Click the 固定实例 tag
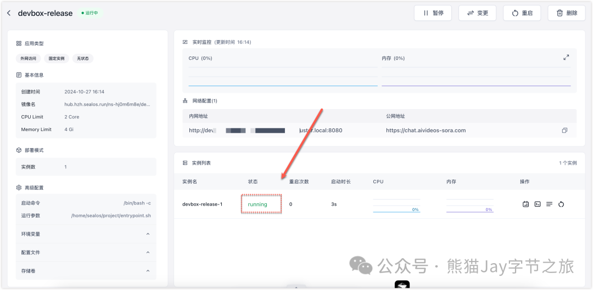 (57, 59)
